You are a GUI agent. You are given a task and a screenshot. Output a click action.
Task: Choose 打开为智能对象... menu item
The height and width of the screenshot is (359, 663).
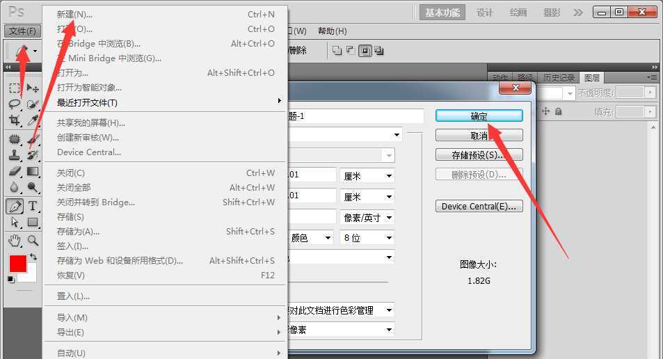coord(166,88)
